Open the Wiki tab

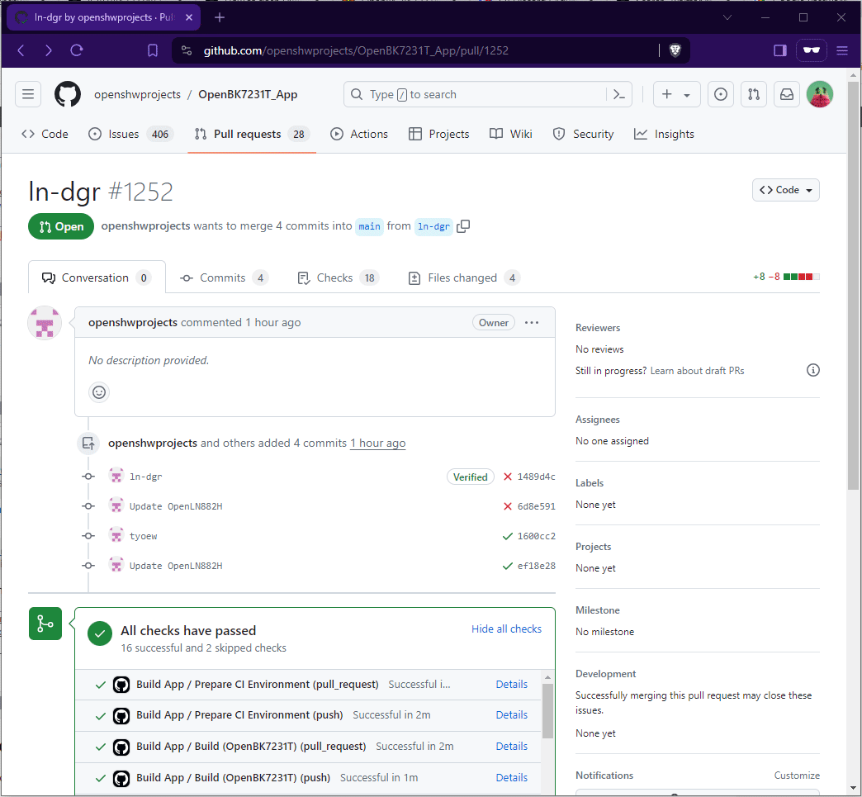pyautogui.click(x=511, y=134)
